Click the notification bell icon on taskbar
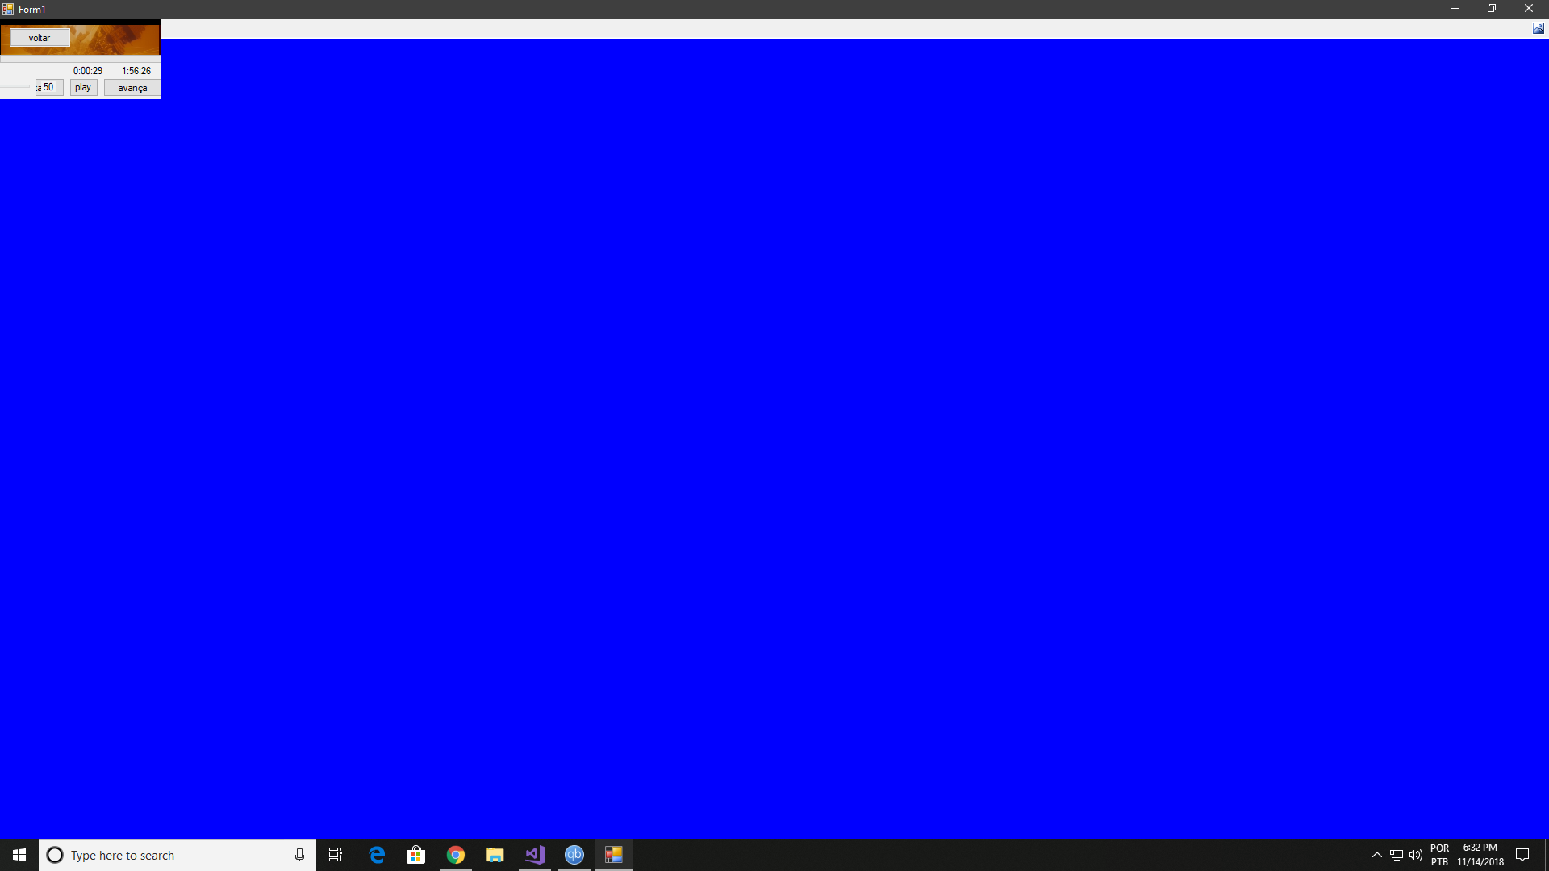 [x=1523, y=855]
